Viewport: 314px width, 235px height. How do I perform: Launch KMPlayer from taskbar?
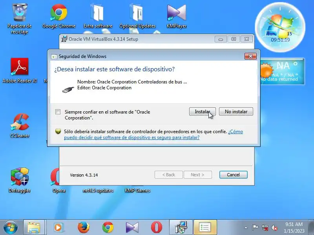point(132,228)
